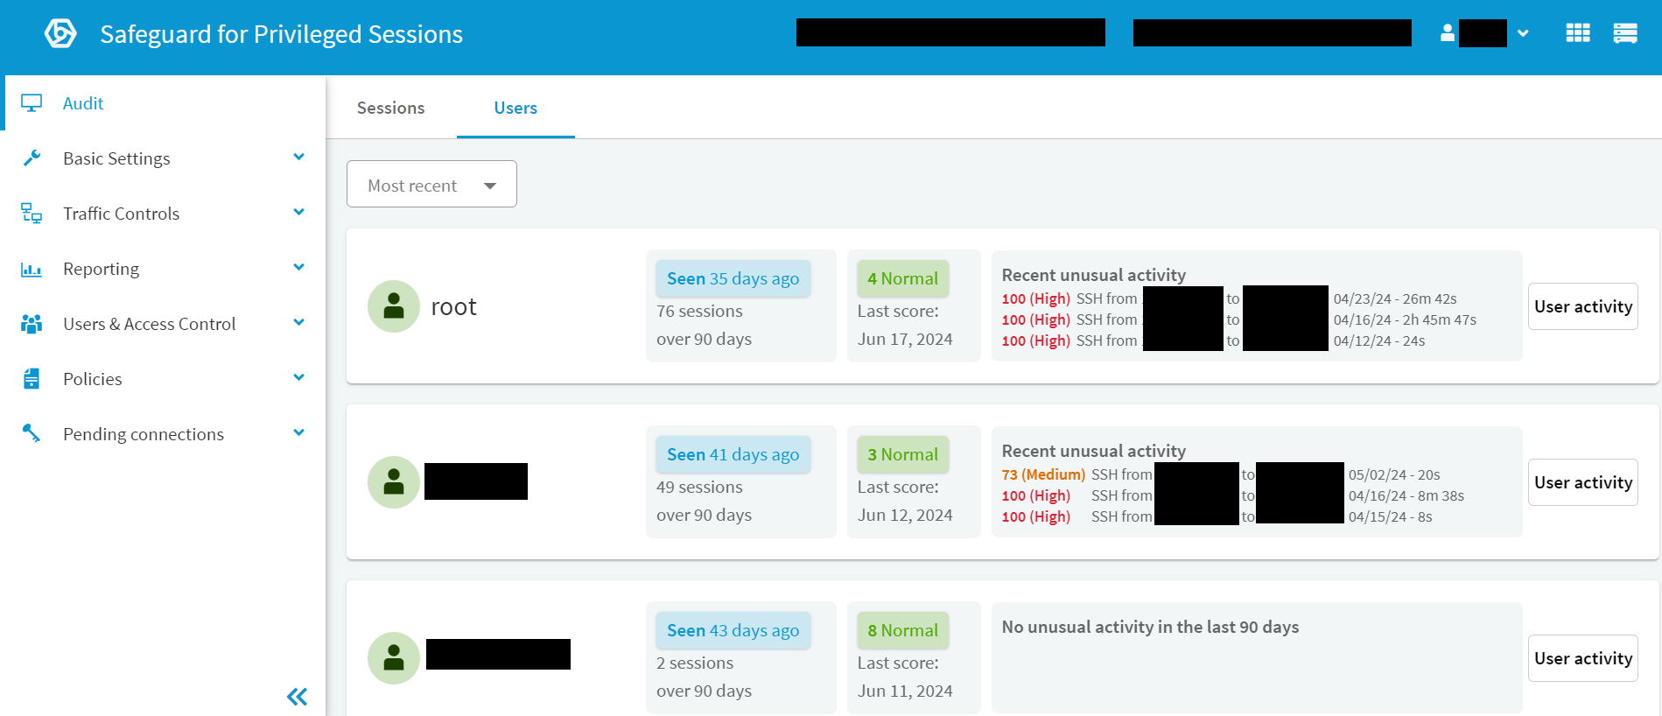1662x716 pixels.
Task: Open the apps grid icon in header
Action: (x=1578, y=33)
